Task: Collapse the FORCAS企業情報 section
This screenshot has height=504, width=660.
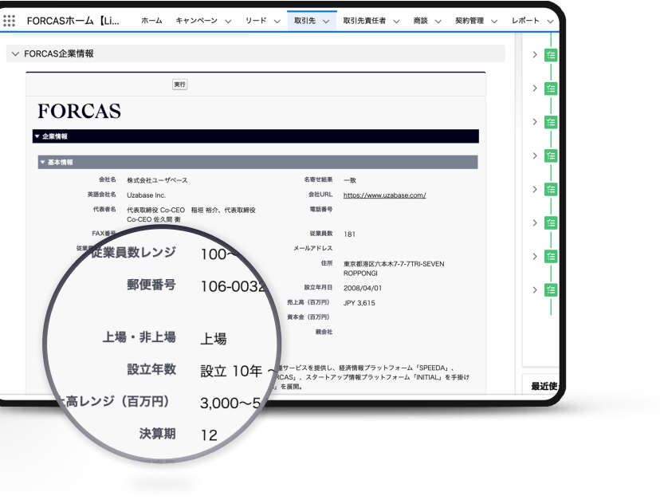Action: (16, 54)
